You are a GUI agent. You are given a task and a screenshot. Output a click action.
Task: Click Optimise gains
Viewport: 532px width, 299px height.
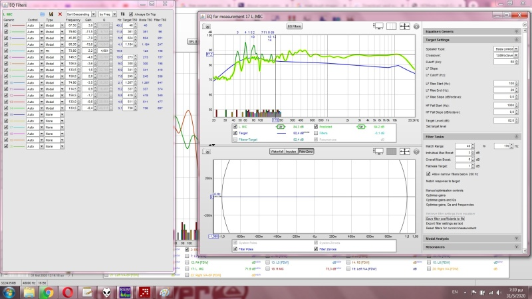(436, 195)
